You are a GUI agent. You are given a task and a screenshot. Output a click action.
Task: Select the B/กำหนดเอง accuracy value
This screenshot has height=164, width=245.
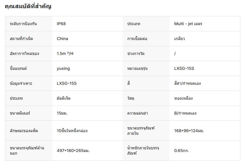(185, 113)
